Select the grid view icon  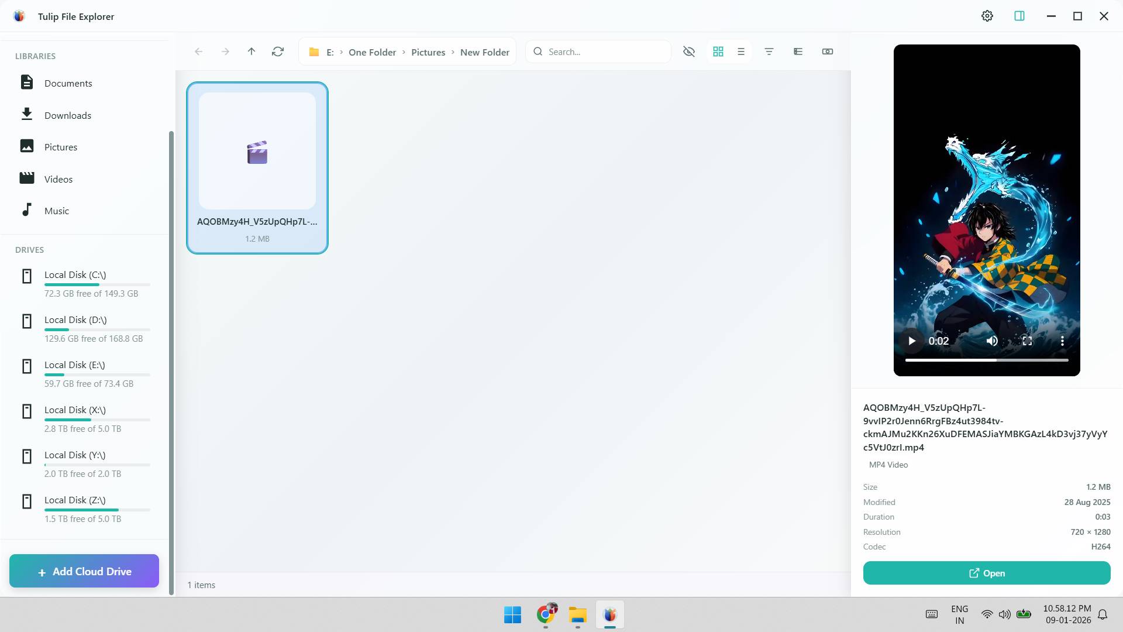coord(718,51)
